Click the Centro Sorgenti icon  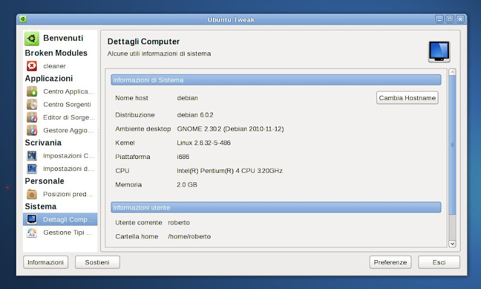pos(32,104)
